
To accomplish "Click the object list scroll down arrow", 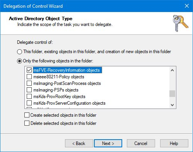I will 172,105.
